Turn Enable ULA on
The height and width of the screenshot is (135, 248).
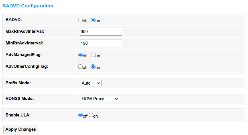[x=91, y=115]
